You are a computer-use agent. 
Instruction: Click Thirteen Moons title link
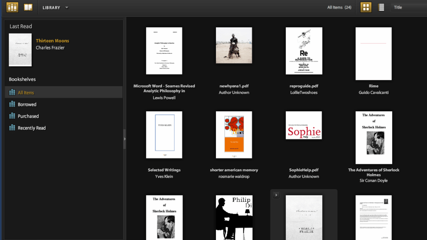pyautogui.click(x=52, y=41)
